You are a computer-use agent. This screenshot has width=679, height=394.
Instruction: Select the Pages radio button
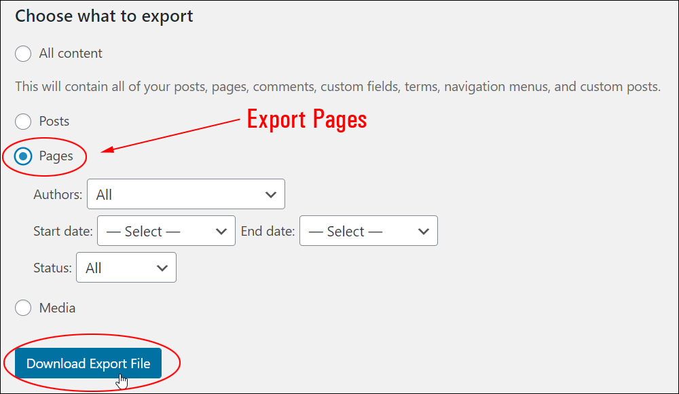[x=23, y=156]
